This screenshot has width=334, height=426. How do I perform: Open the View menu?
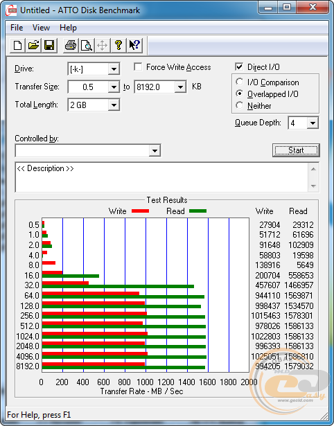(x=41, y=28)
